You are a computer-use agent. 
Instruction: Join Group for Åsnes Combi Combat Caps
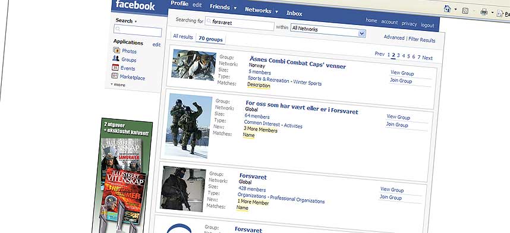tap(401, 81)
